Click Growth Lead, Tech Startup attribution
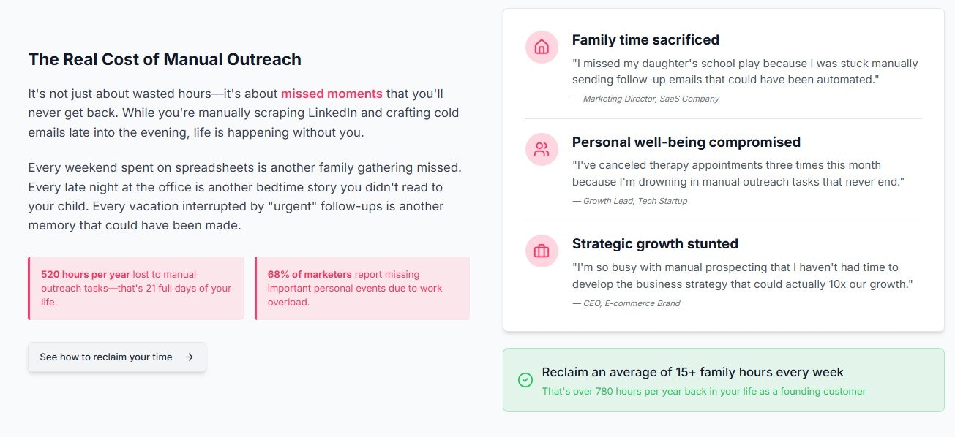 coord(629,201)
